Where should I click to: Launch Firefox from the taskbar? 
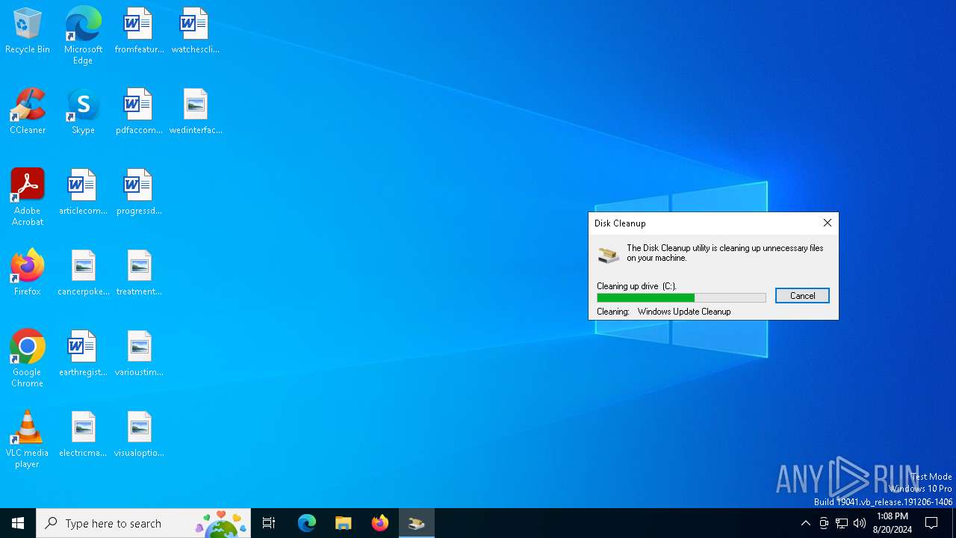click(x=380, y=523)
